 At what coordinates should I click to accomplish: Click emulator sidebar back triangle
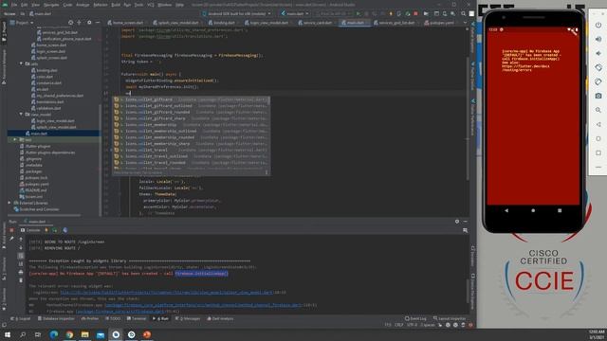pos(598,124)
